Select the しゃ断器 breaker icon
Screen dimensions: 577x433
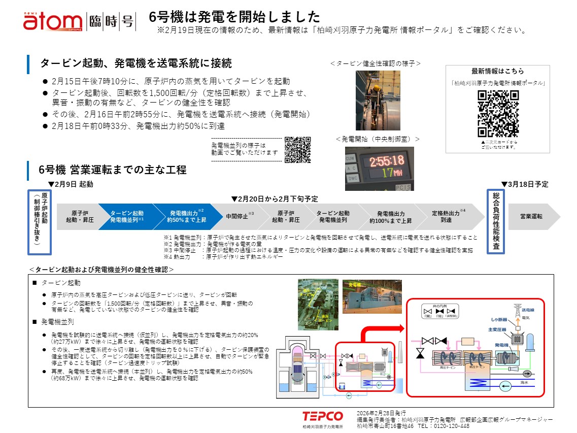518,327
